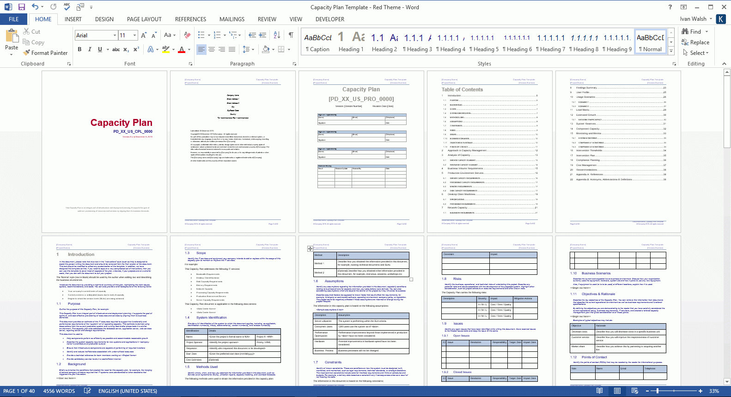Apply the Heading 1 style
This screenshot has height=397, width=731.
pos(351,42)
